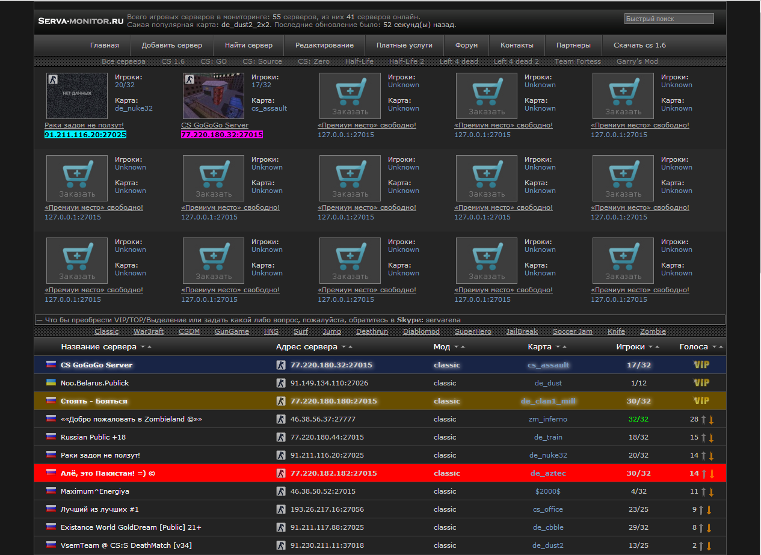This screenshot has width=761, height=555.
Task: Upvote the VsemTeam @ CS:S DeathMatch server
Action: tap(703, 546)
